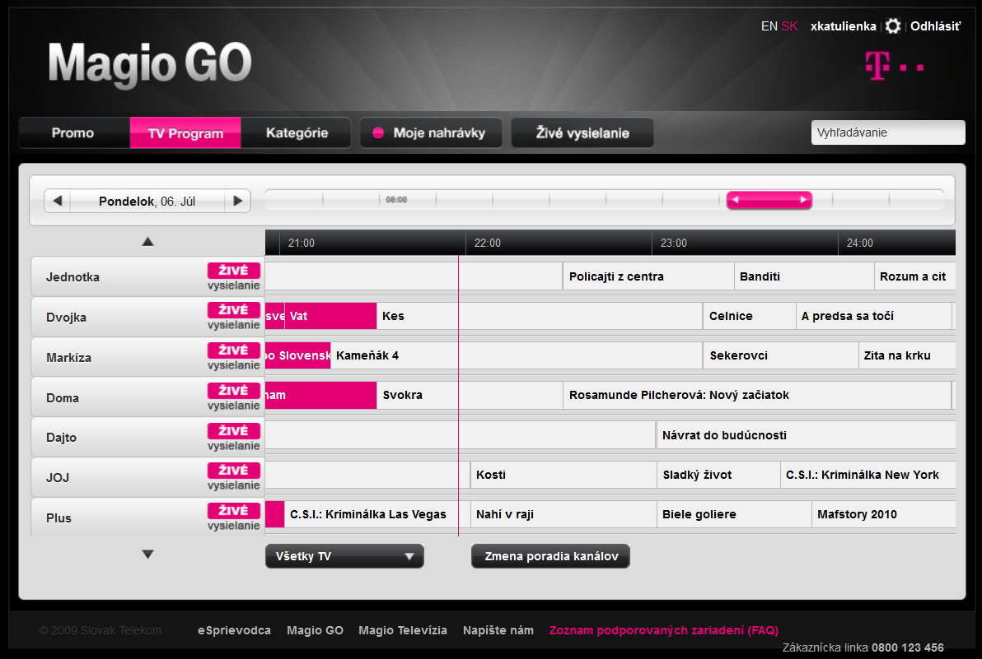Image resolution: width=982 pixels, height=659 pixels.
Task: Open Mafstory 2010 on Plus
Action: [884, 514]
